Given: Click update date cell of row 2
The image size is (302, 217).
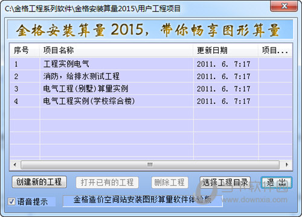Looking at the screenshot, I should [x=226, y=77].
